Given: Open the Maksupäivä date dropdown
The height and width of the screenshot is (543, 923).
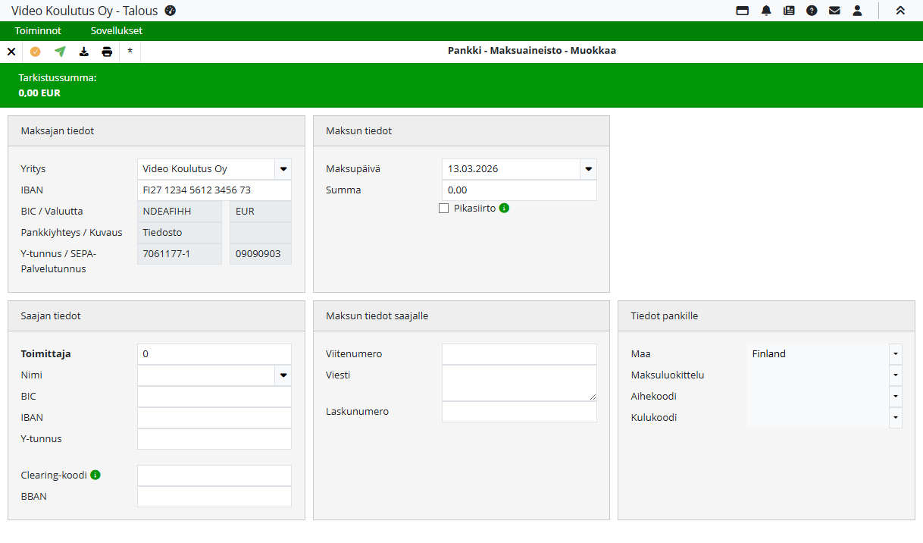Looking at the screenshot, I should coord(588,169).
